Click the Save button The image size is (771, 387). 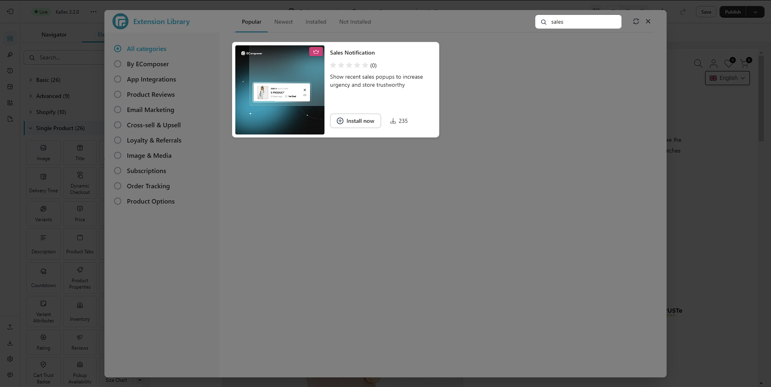[x=706, y=12]
